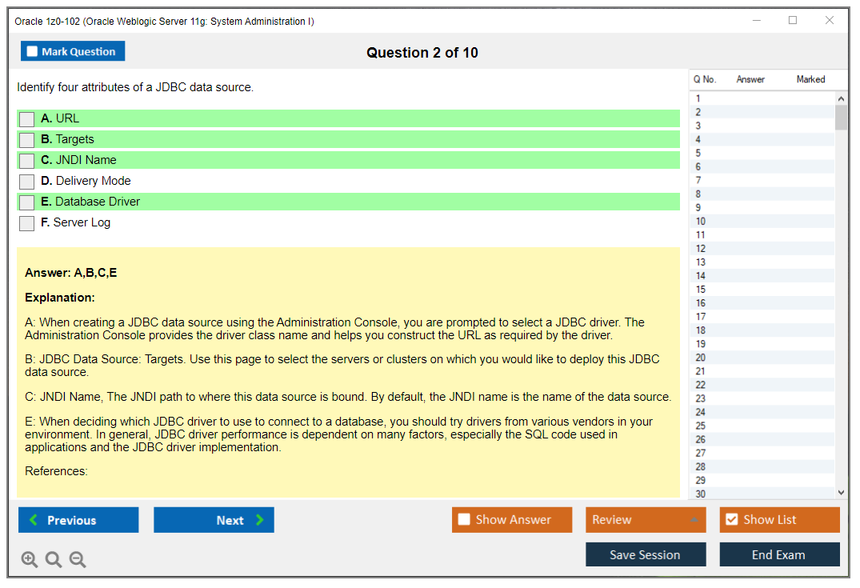Tick the Mark Question checkbox
The height and width of the screenshot is (588, 860).
[33, 52]
